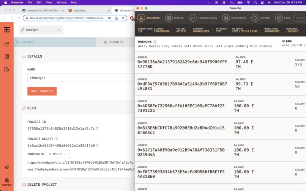Go forward with the browser forward arrow
The width and height of the screenshot is (306, 191).
tap(11, 18)
